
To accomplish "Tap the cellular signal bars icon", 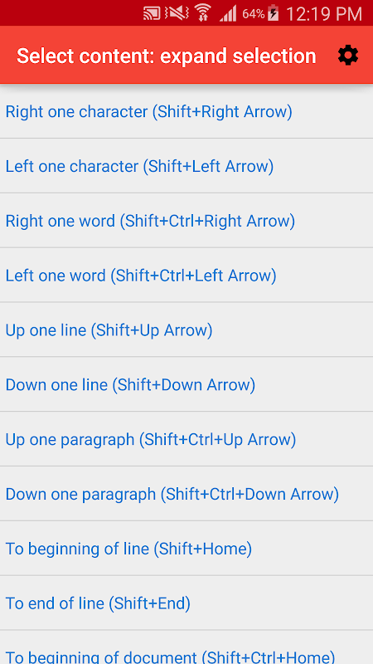I will point(229,14).
